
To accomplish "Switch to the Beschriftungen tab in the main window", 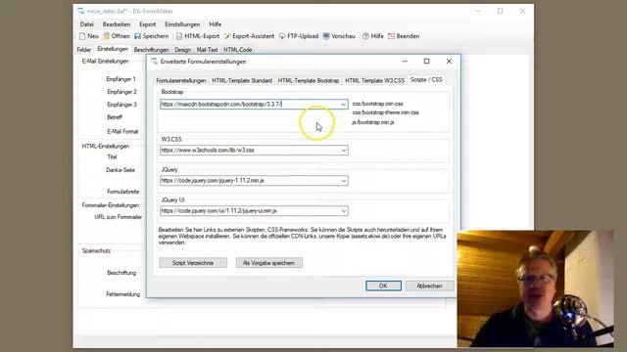I will click(x=151, y=50).
